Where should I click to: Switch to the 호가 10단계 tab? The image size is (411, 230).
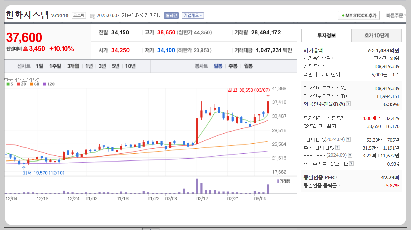coord(376,35)
